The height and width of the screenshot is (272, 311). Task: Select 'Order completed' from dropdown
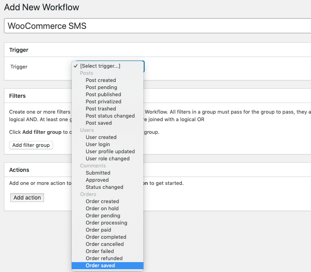[x=106, y=237]
